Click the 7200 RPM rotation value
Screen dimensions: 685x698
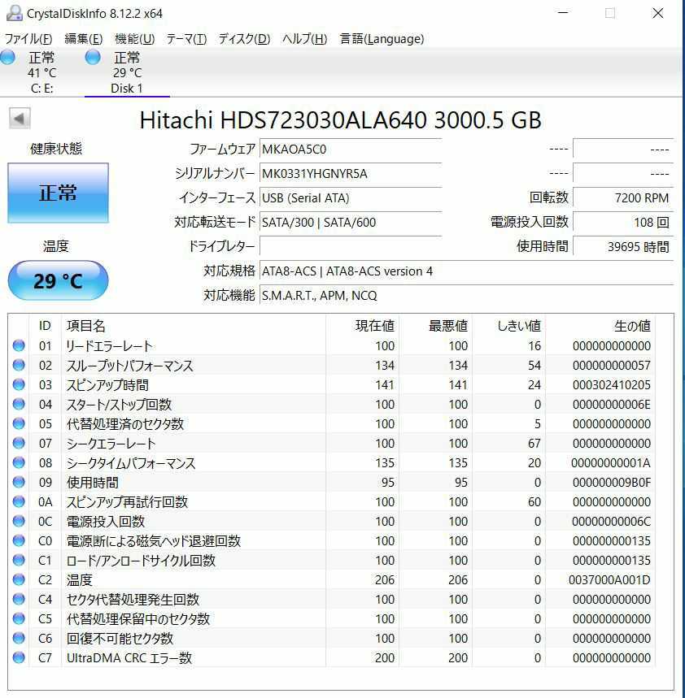[623, 197]
